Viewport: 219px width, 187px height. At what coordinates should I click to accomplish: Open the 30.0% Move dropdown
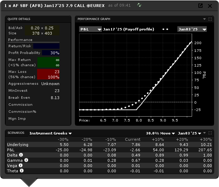coord(160,133)
